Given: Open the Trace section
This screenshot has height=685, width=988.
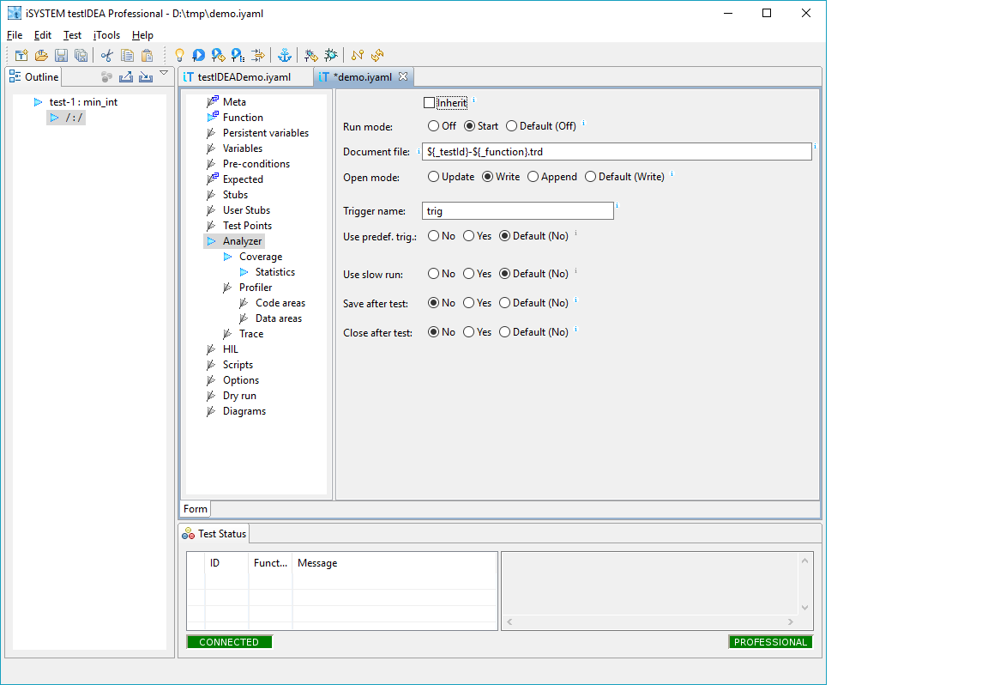Looking at the screenshot, I should coord(250,334).
